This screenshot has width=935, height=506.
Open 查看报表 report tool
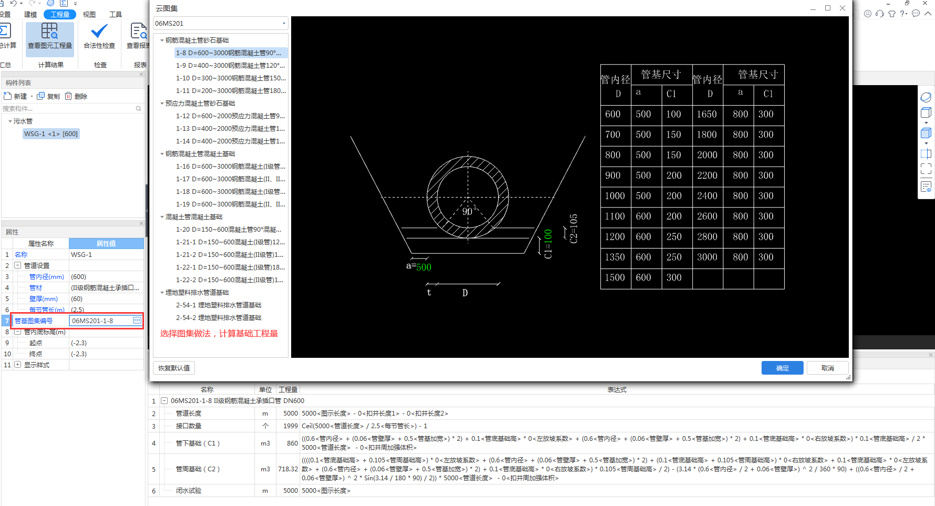click(138, 36)
